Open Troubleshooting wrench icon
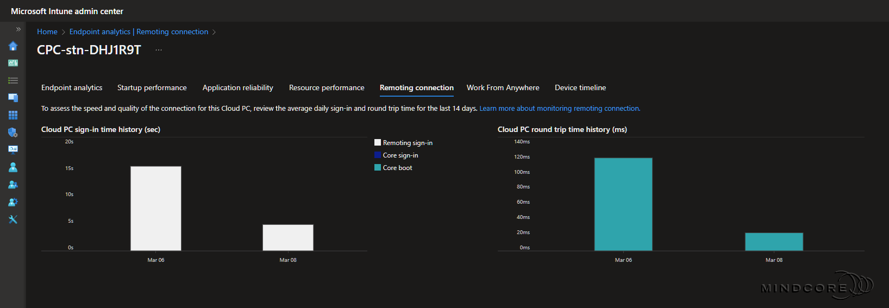The image size is (889, 308). coord(13,219)
